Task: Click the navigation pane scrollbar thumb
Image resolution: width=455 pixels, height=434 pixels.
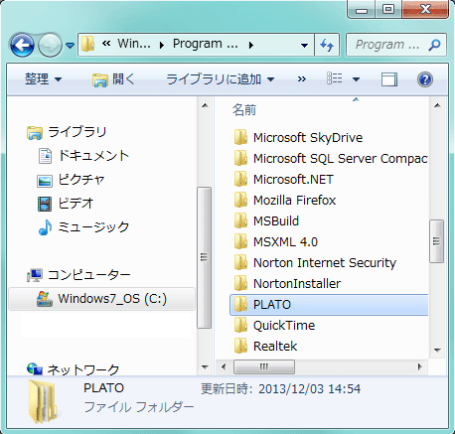Action: point(205,257)
